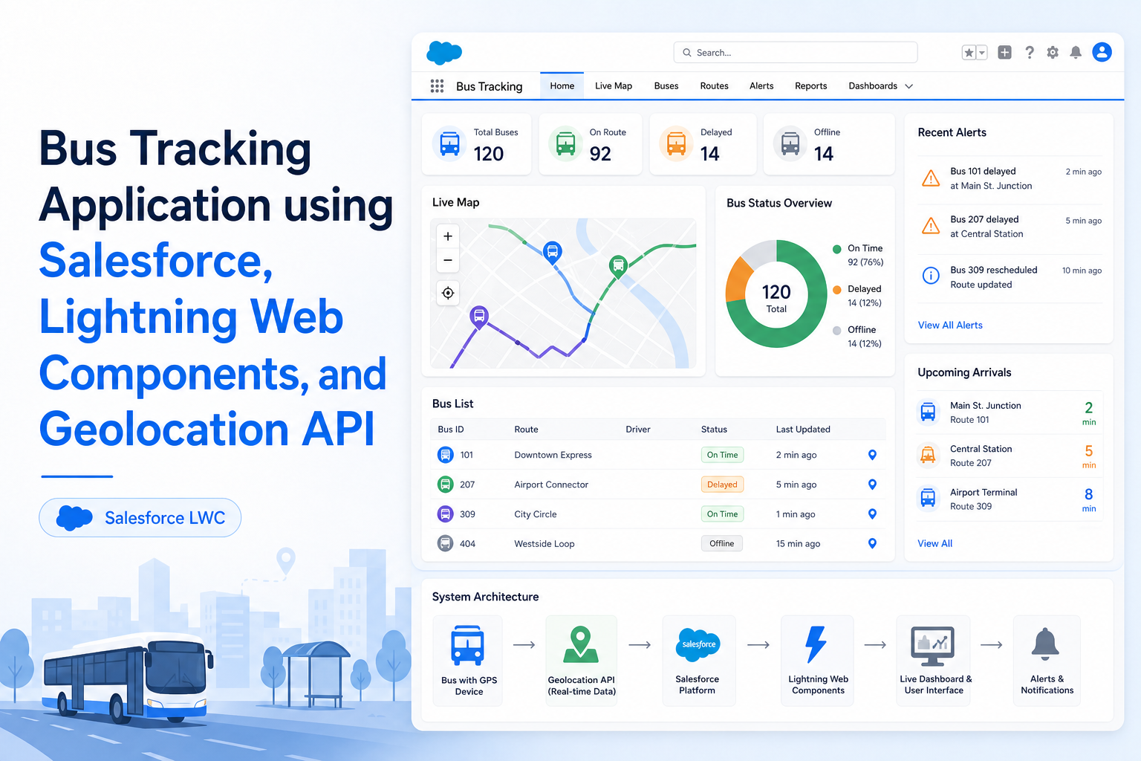Select the Routes tab

tap(714, 86)
